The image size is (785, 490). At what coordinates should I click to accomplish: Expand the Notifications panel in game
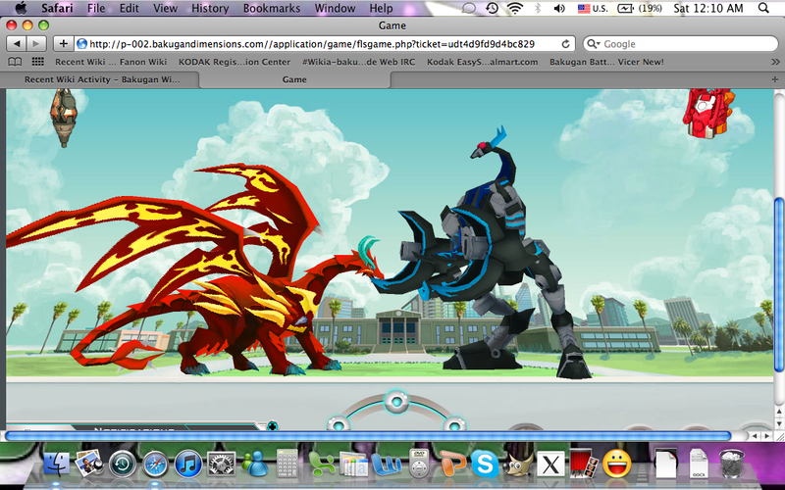pyautogui.click(x=137, y=428)
